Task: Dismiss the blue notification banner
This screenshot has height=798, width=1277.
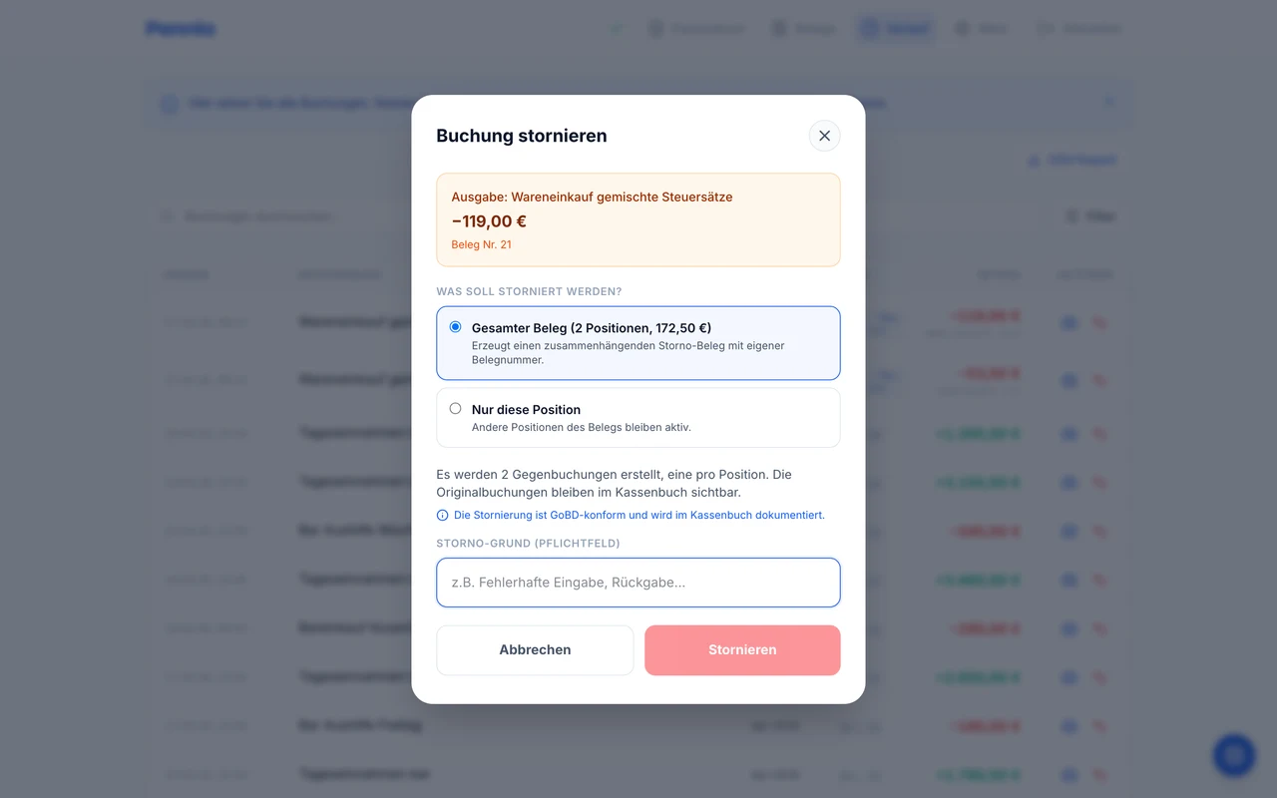Action: (x=1109, y=101)
